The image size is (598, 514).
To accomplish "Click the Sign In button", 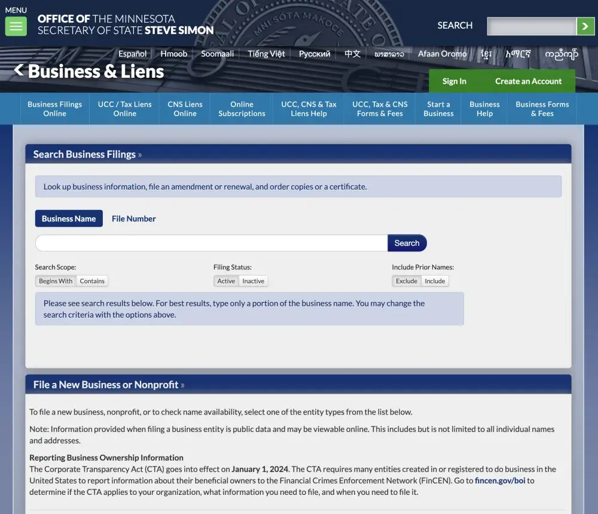I will point(454,81).
